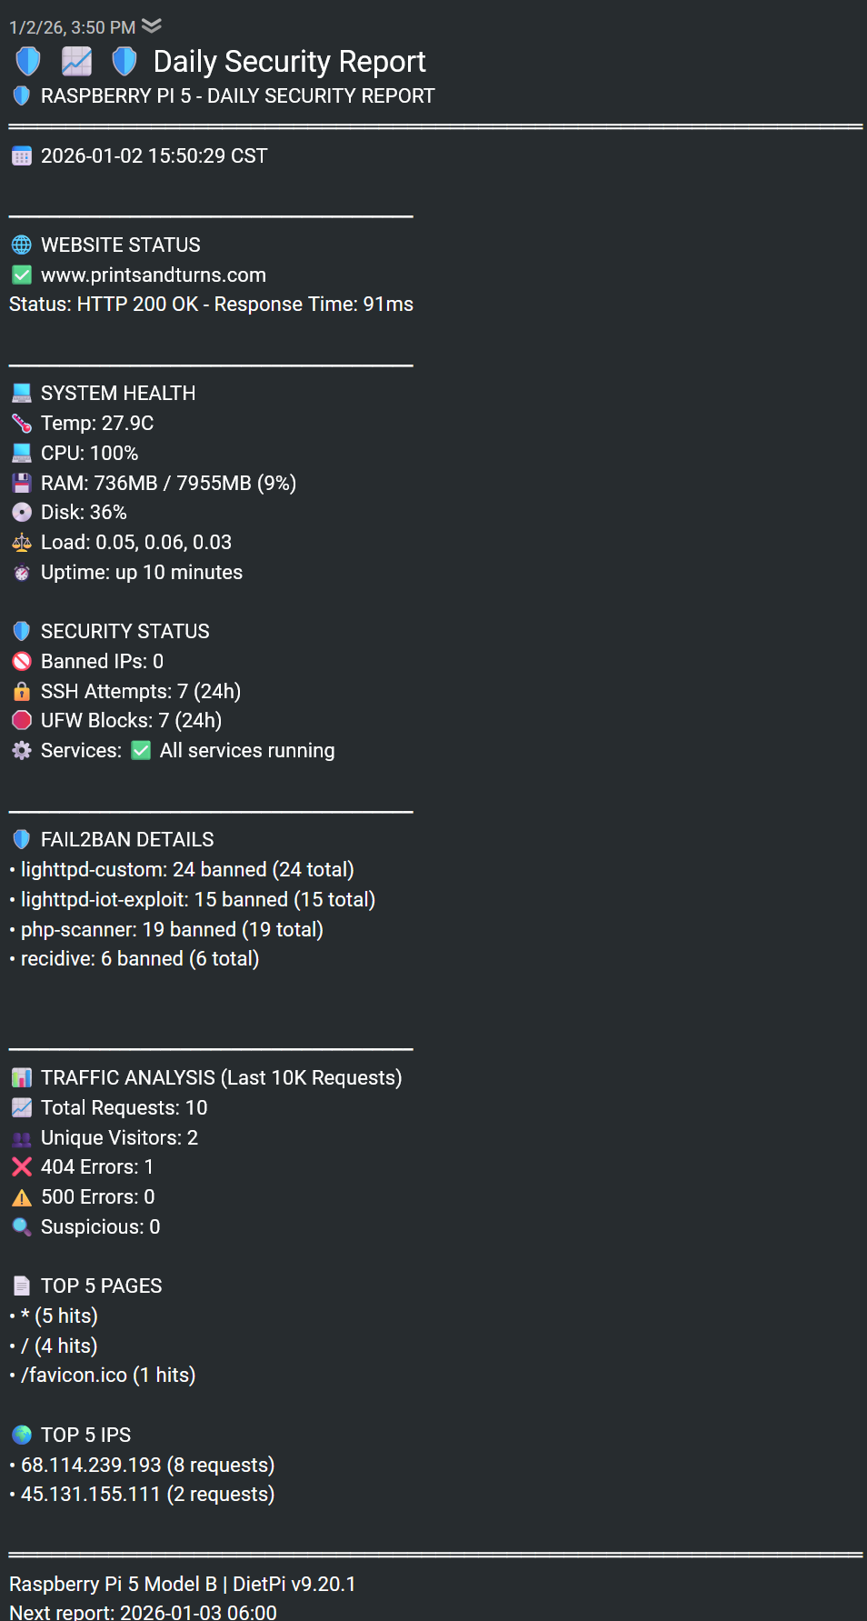The image size is (867, 1621).
Task: Click the gear icon next to Services
Action: 22,750
